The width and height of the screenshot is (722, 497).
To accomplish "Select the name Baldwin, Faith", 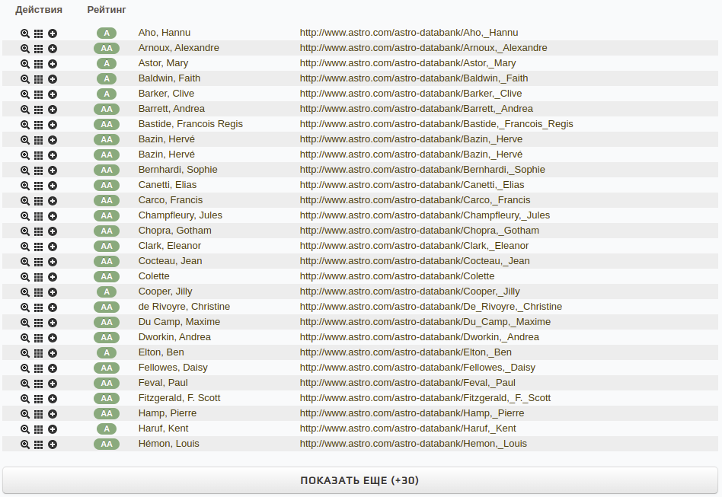I will click(169, 78).
